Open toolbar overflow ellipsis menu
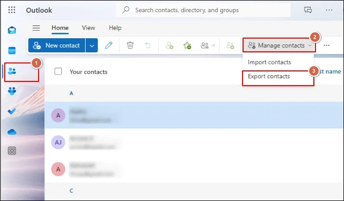344x201 pixels. pyautogui.click(x=327, y=45)
